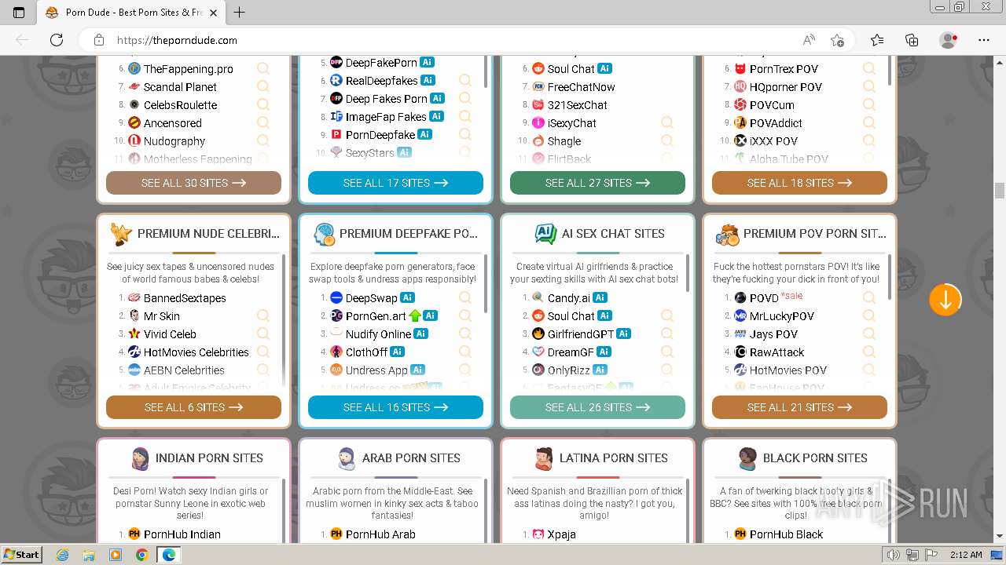Click SEE ALL 18 SITES button
The image size is (1006, 565).
point(799,183)
